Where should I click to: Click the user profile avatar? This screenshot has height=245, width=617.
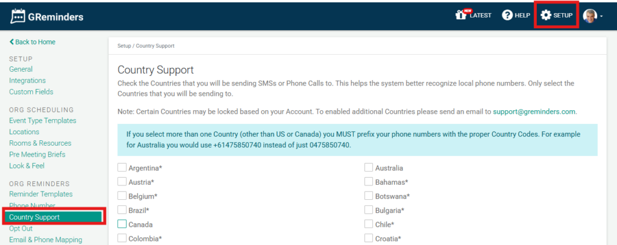click(x=590, y=16)
